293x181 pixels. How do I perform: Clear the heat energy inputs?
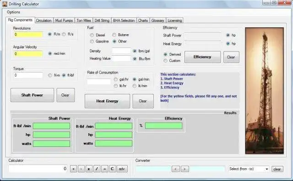click(x=143, y=101)
